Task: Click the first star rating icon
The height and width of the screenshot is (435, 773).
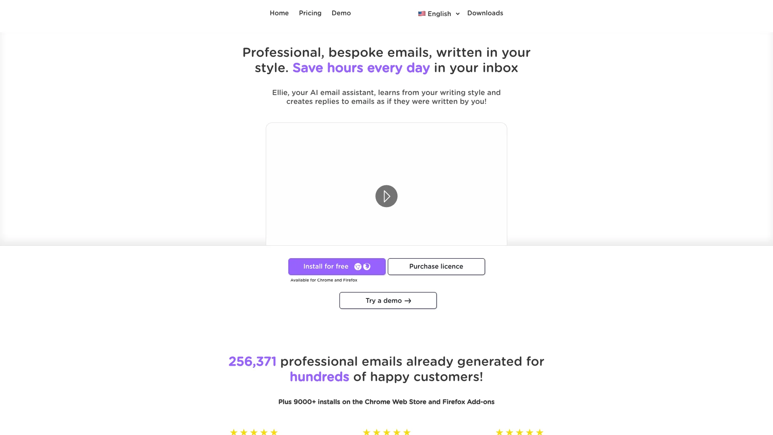Action: coord(234,432)
